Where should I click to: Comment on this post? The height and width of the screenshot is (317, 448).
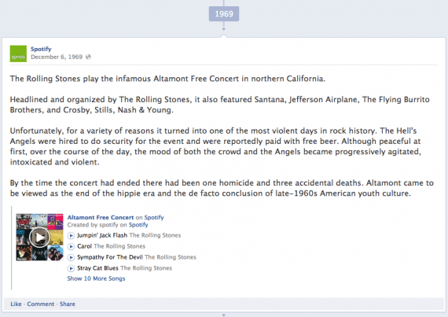pyautogui.click(x=41, y=304)
